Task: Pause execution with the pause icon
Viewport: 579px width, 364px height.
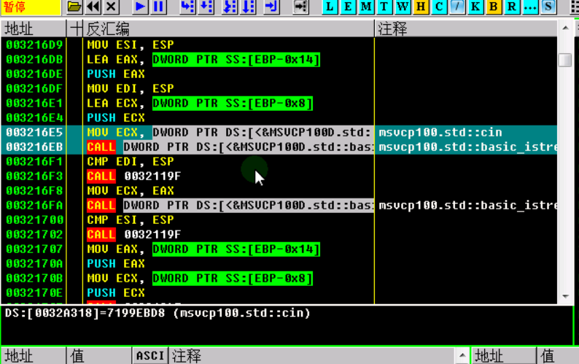Action: [158, 7]
